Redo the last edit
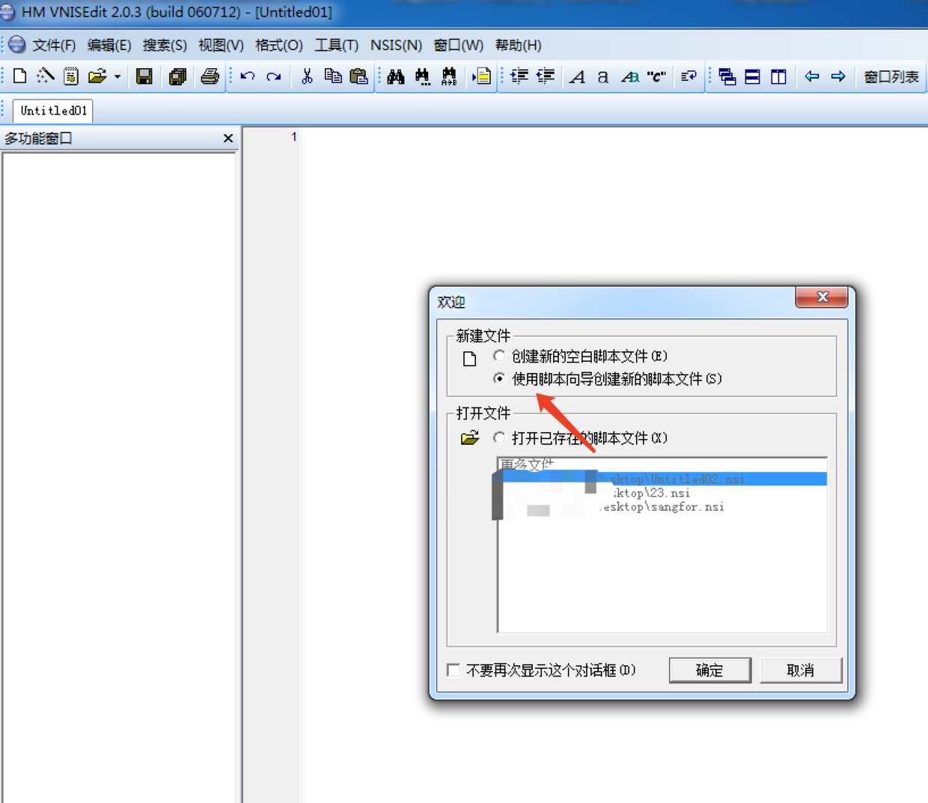 [274, 76]
